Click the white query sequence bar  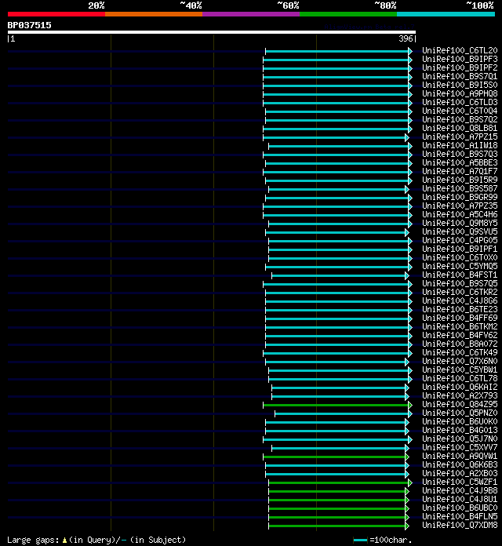pos(212,32)
